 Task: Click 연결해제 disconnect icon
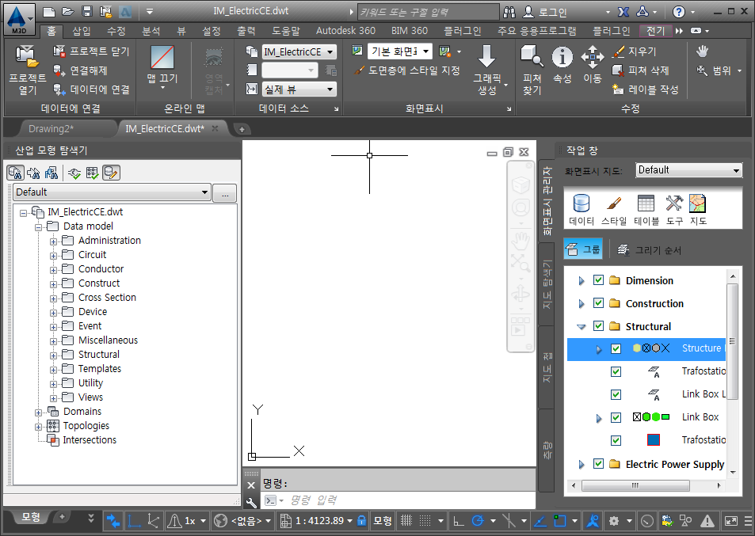(x=59, y=70)
